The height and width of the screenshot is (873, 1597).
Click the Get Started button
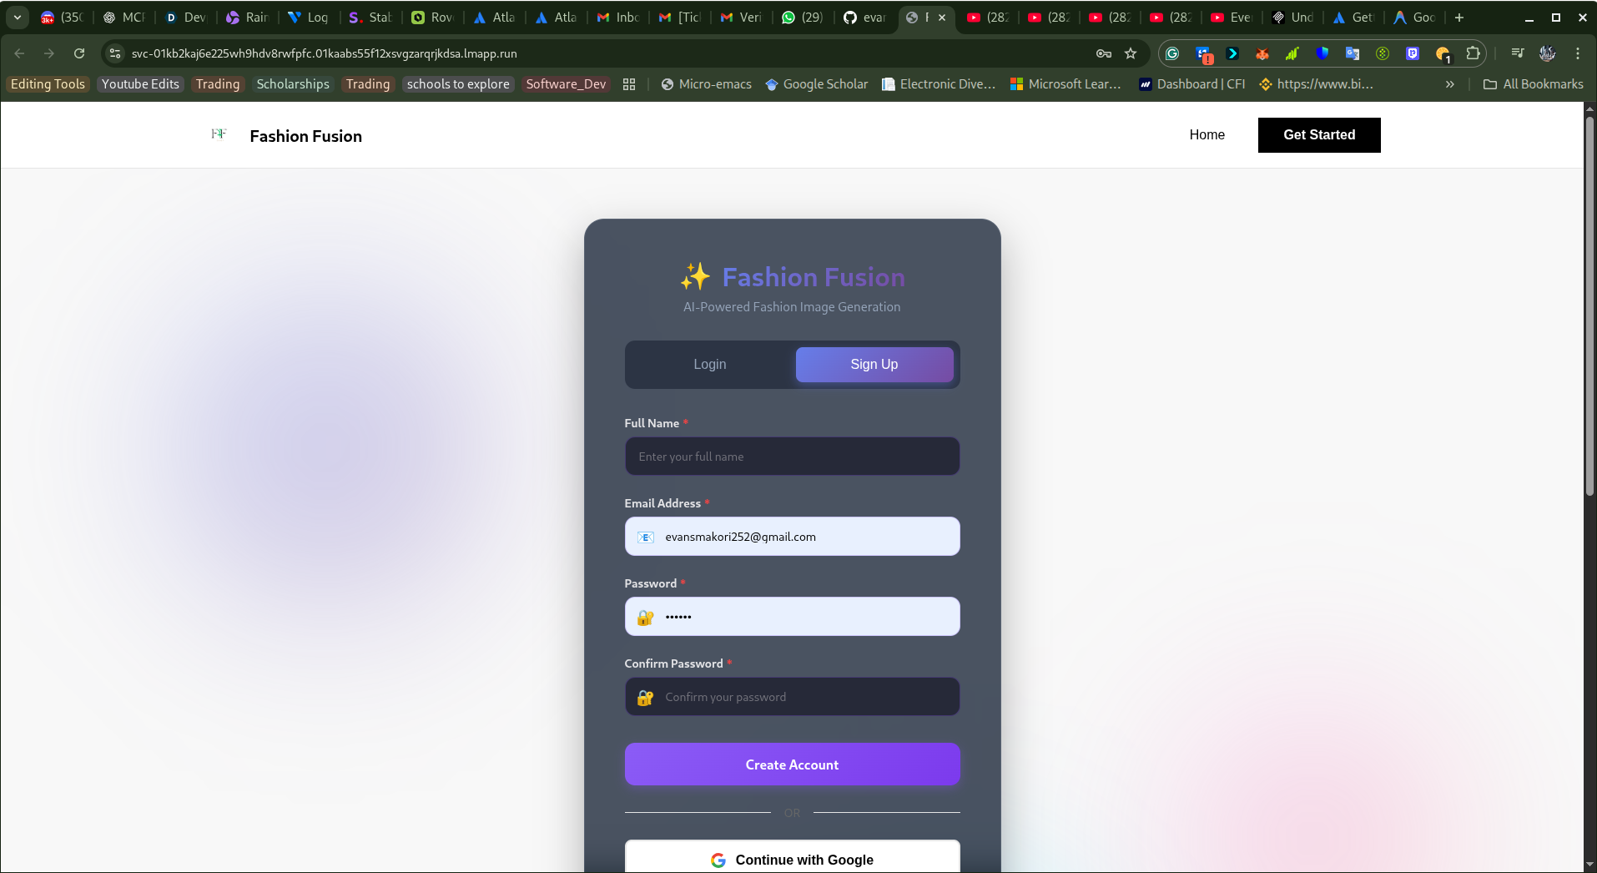tap(1319, 135)
